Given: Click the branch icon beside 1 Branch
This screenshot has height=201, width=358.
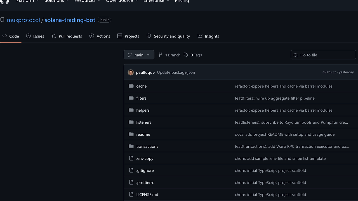Looking at the screenshot, I should coord(161,55).
